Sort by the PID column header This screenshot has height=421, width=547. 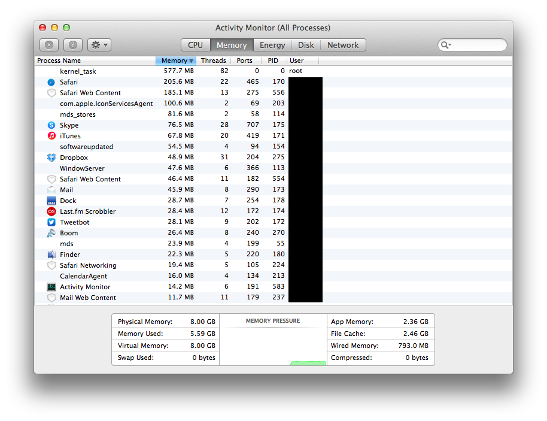point(273,60)
